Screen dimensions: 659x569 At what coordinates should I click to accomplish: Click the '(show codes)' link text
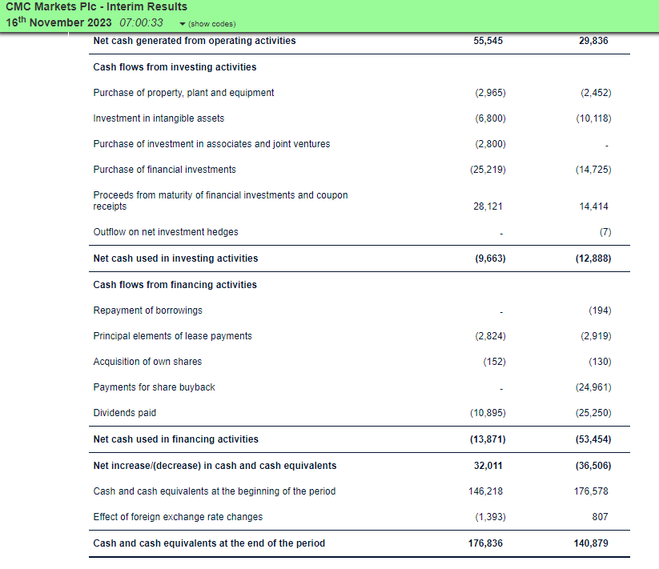212,24
